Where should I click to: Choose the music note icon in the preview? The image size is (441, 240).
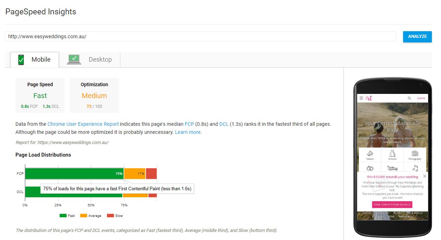pyautogui.click(x=415, y=168)
